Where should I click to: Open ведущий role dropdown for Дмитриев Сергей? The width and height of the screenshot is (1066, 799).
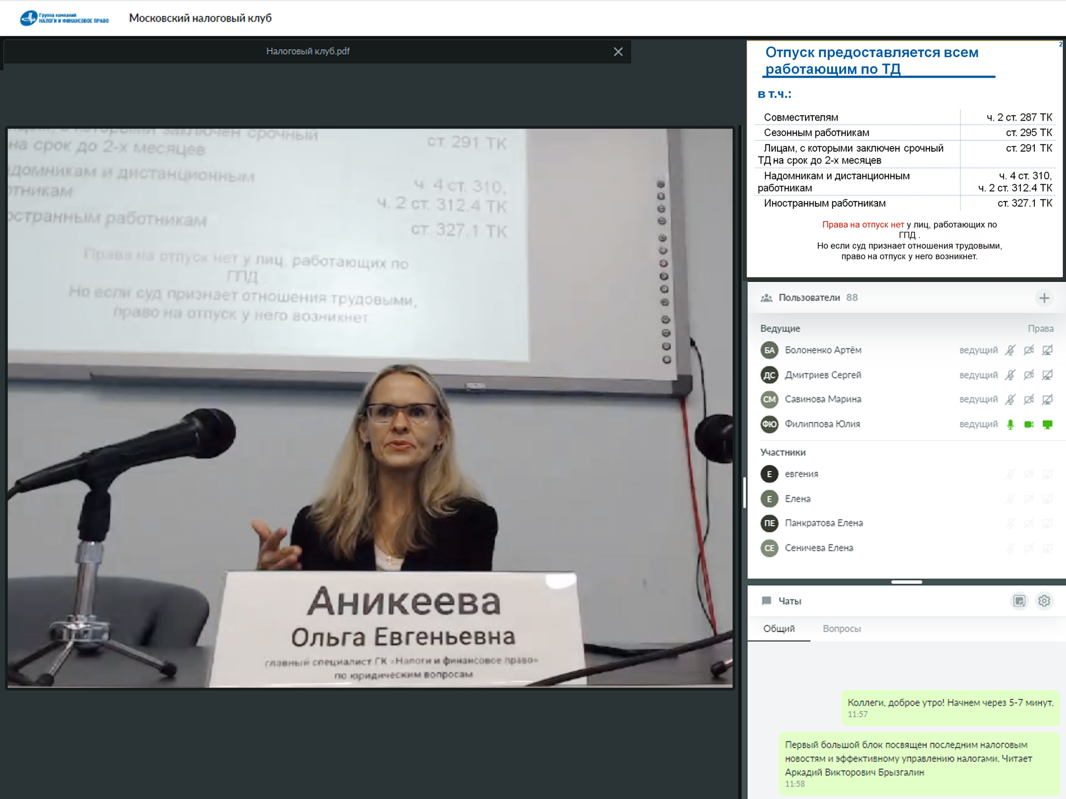click(x=978, y=375)
